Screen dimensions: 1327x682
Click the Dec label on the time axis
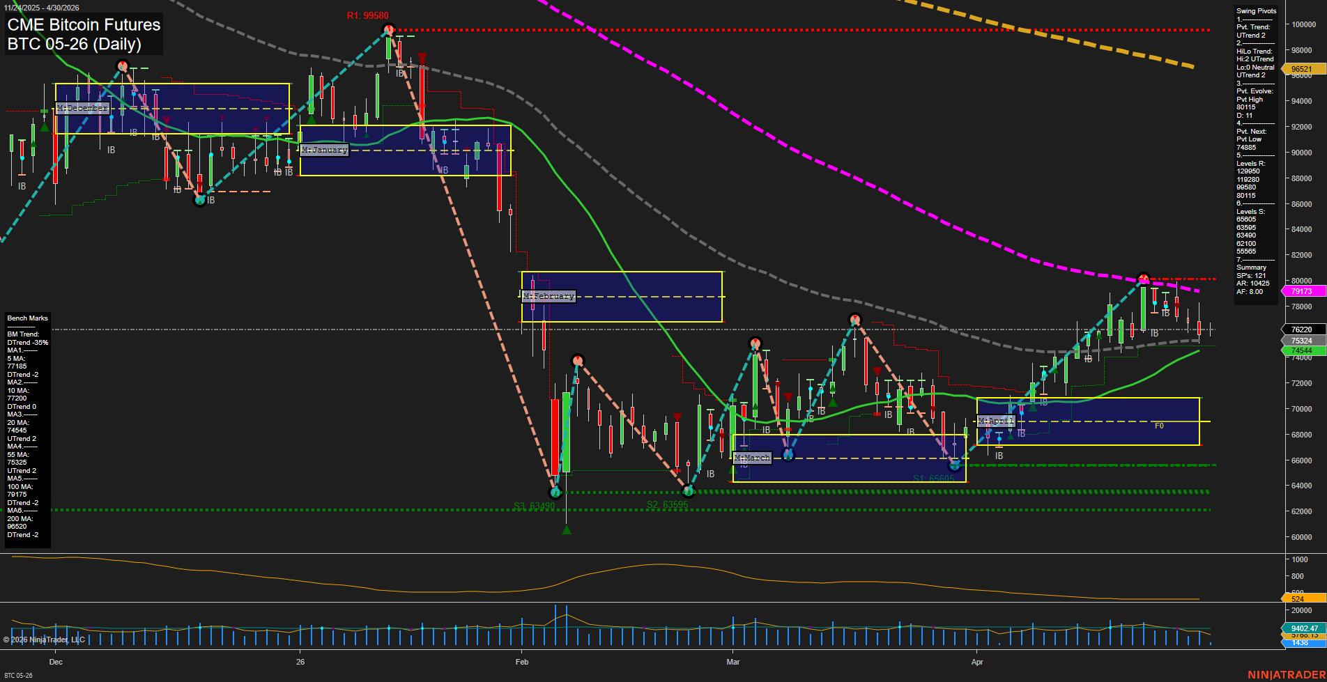pos(56,662)
